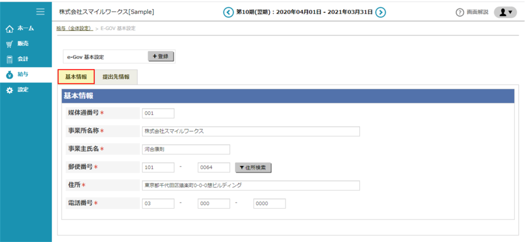Click the home house icon
The width and height of the screenshot is (525, 242).
pyautogui.click(x=10, y=28)
